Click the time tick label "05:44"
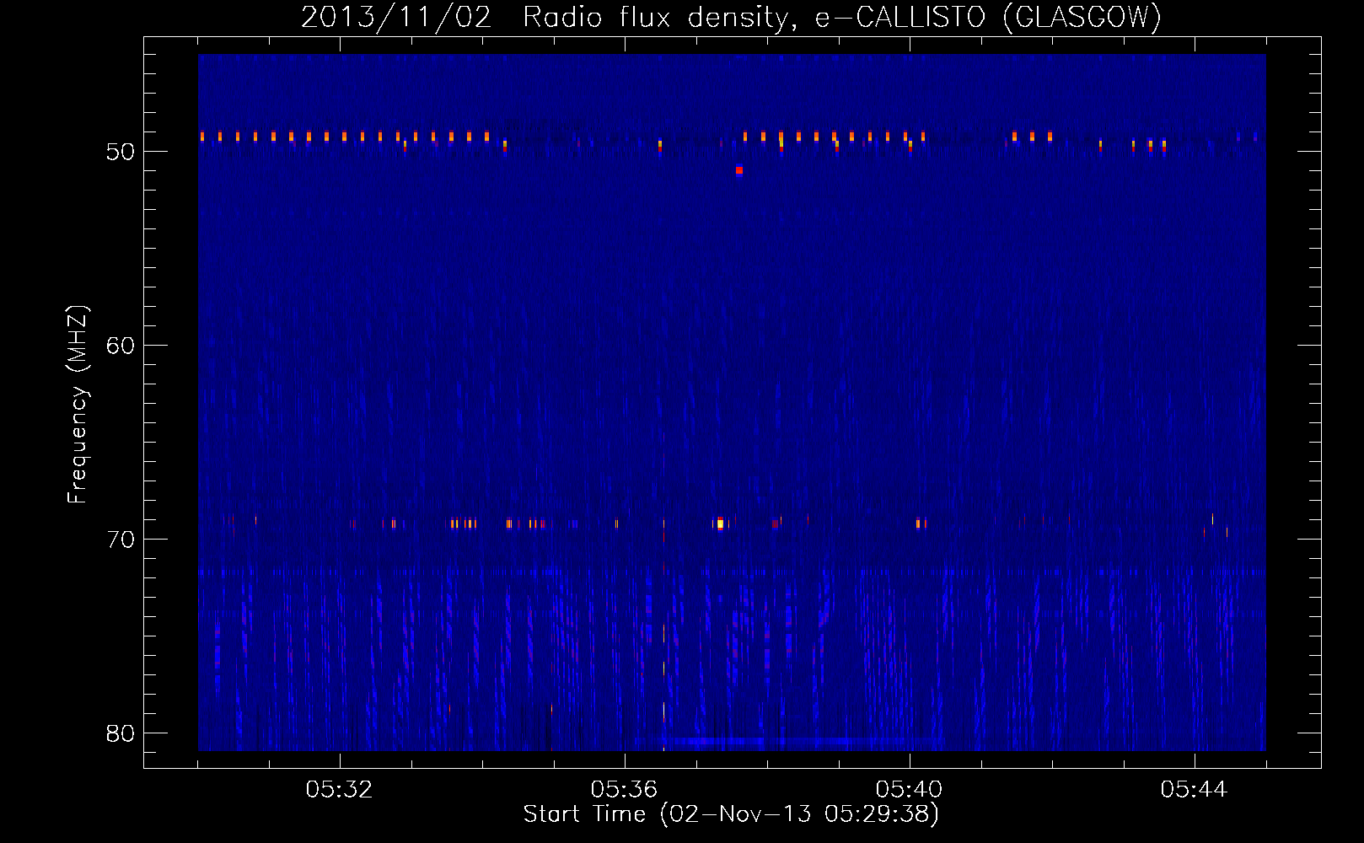The width and height of the screenshot is (1364, 843). [x=1194, y=790]
